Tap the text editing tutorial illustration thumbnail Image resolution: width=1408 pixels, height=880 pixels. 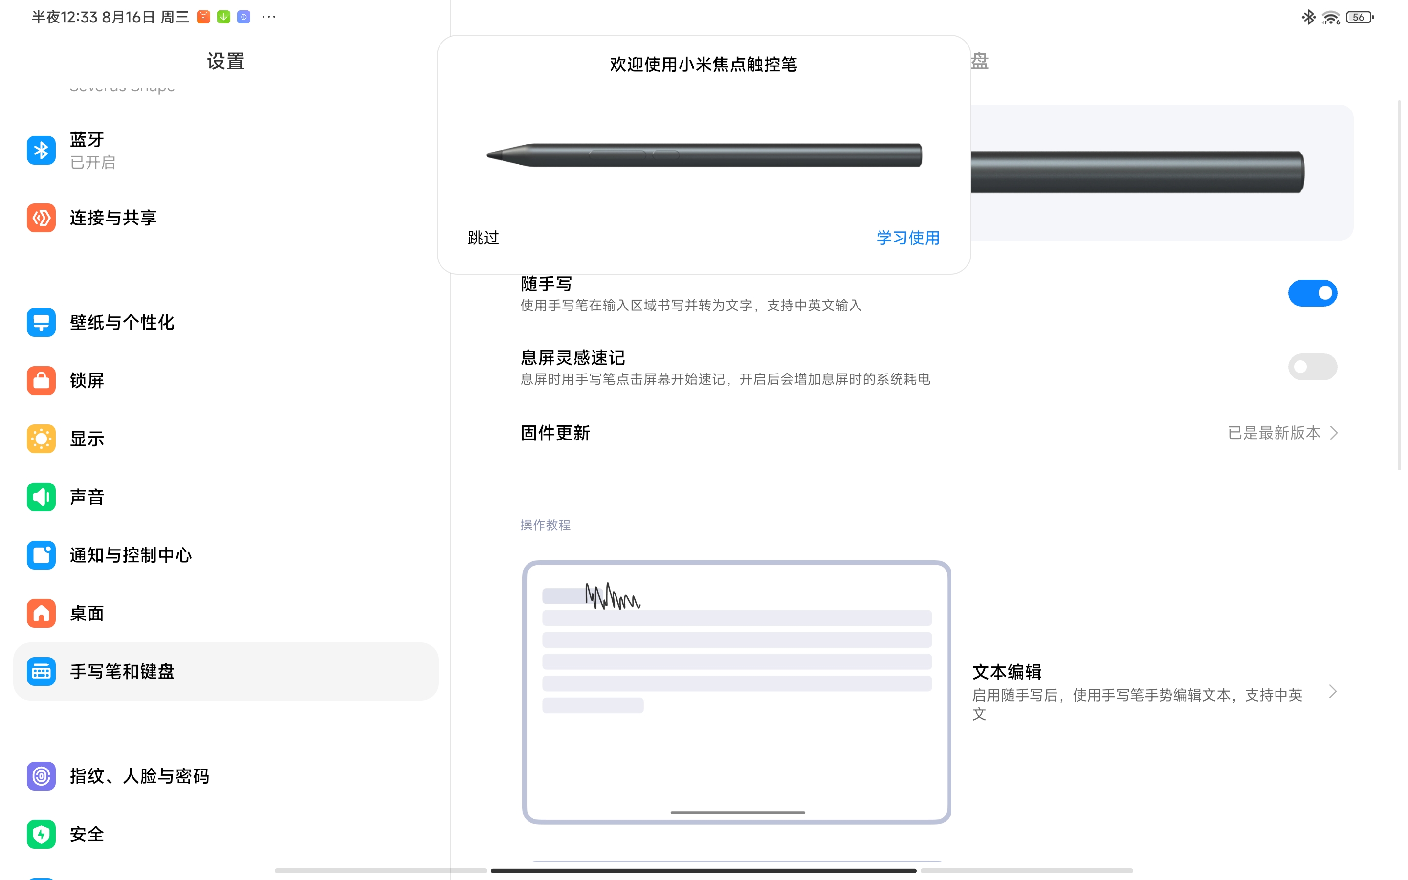[737, 692]
